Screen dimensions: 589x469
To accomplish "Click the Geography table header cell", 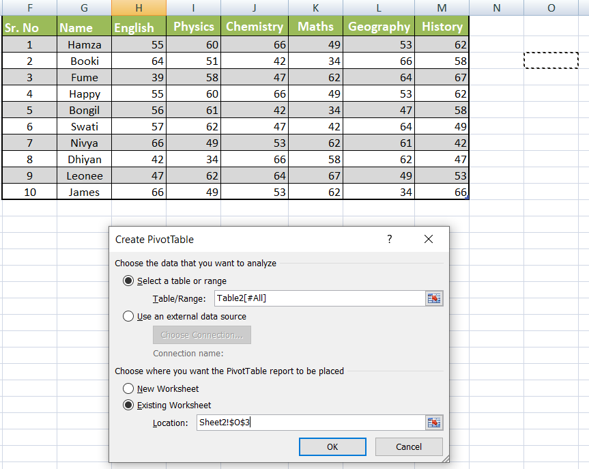I will [x=379, y=27].
